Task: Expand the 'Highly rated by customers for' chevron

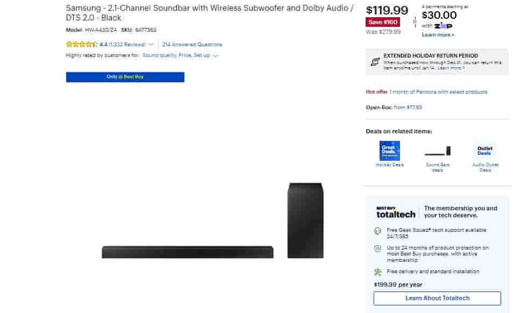Action: pos(216,55)
